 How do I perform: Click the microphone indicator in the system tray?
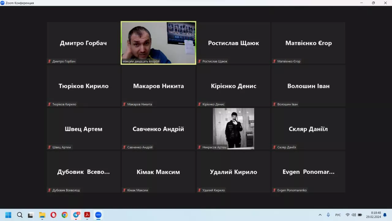(328, 215)
